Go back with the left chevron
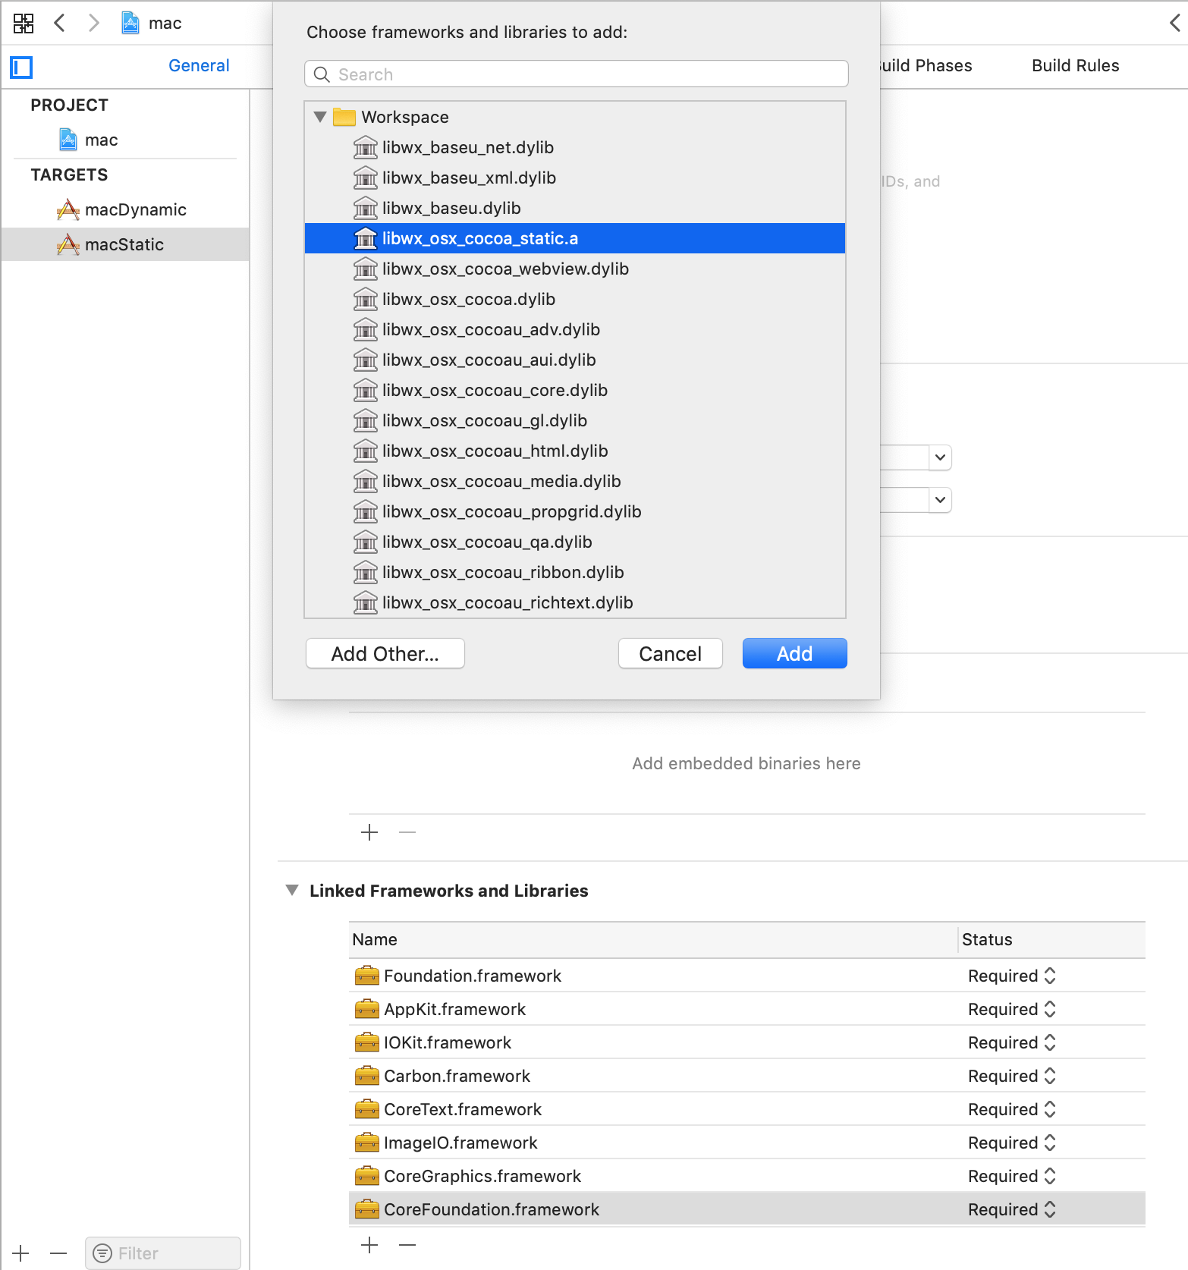The width and height of the screenshot is (1188, 1270). click(59, 23)
